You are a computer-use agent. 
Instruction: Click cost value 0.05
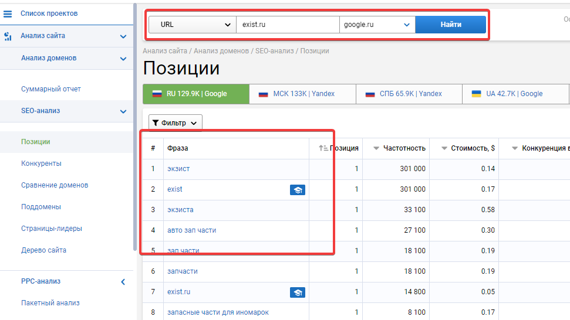click(x=488, y=292)
